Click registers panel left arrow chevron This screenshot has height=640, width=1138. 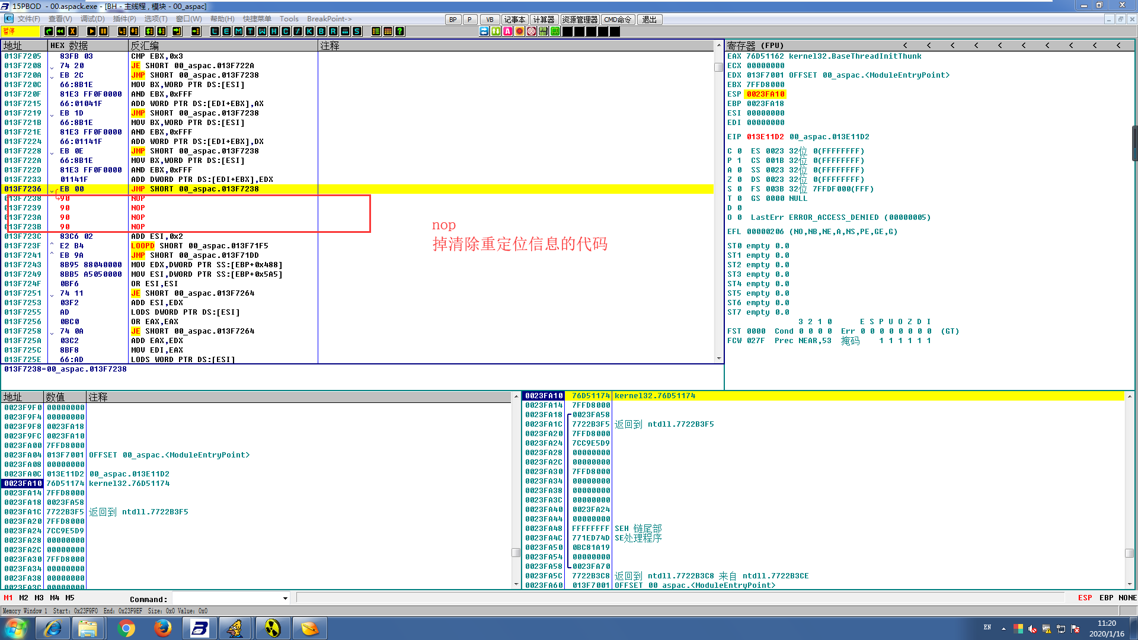(x=905, y=46)
